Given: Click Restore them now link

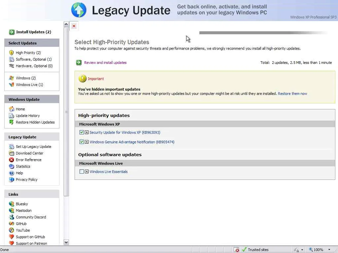Looking at the screenshot, I should pyautogui.click(x=292, y=94).
